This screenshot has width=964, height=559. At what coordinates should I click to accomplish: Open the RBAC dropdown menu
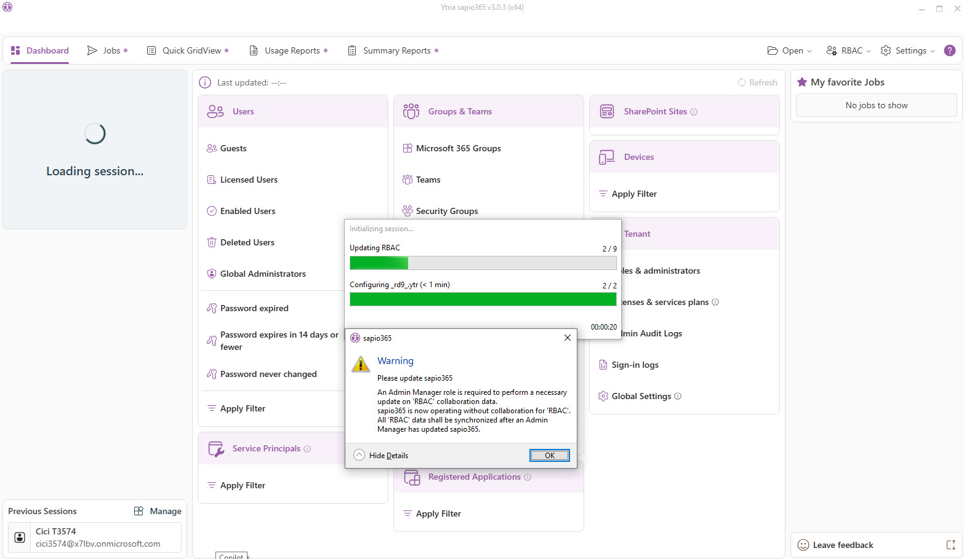point(848,50)
